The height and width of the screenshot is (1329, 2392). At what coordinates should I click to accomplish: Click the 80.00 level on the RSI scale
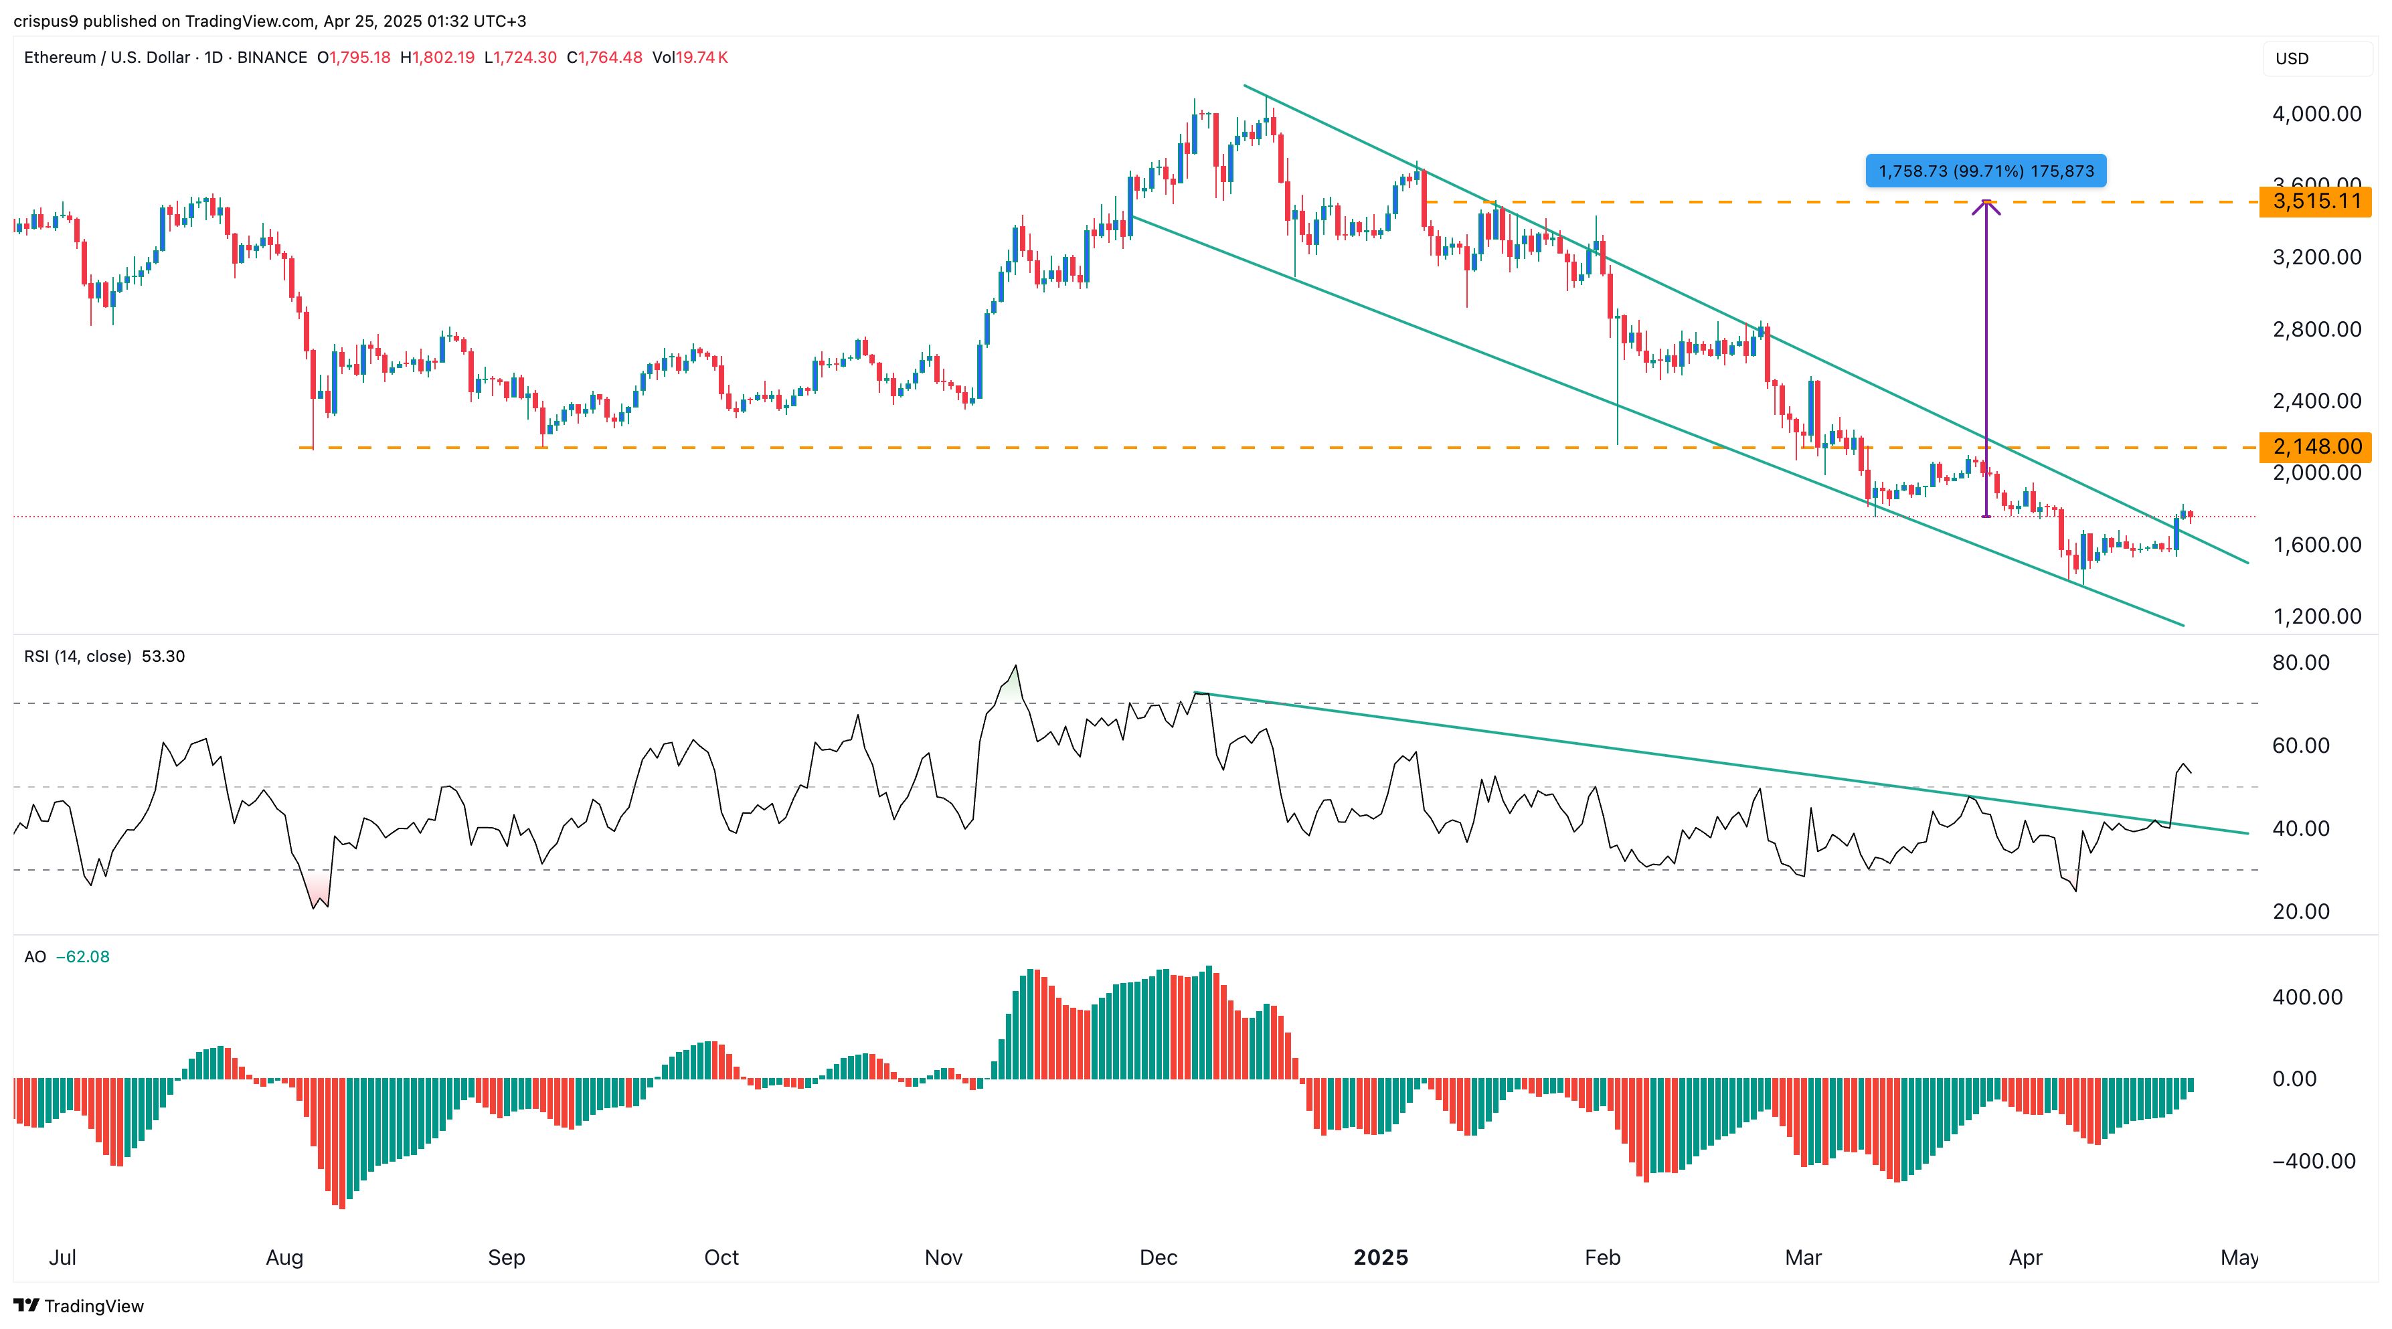[x=2300, y=663]
